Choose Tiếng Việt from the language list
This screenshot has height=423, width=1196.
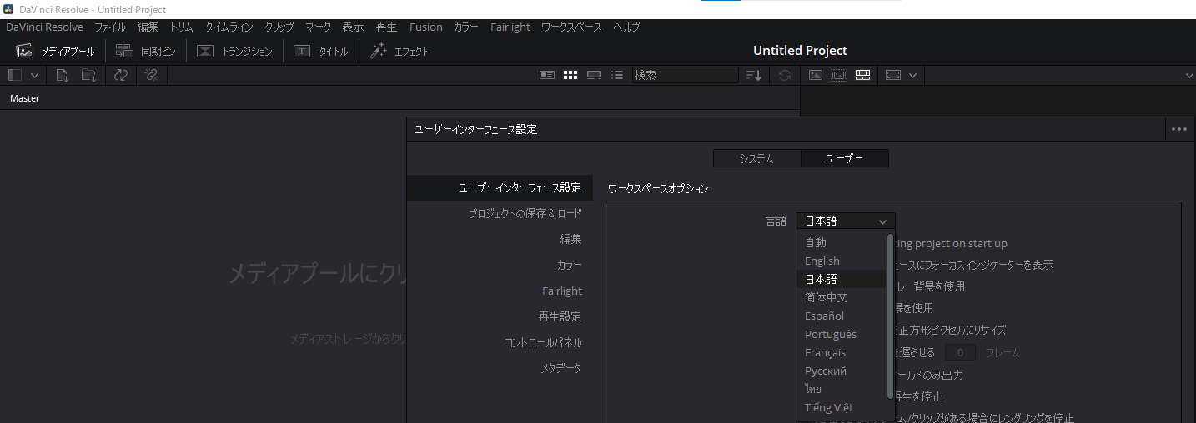click(x=842, y=407)
